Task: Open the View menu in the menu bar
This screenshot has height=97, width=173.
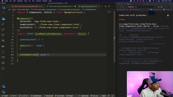Action: [26, 1]
